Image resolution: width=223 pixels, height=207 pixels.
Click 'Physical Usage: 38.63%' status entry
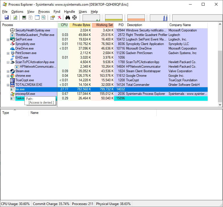coord(113,204)
